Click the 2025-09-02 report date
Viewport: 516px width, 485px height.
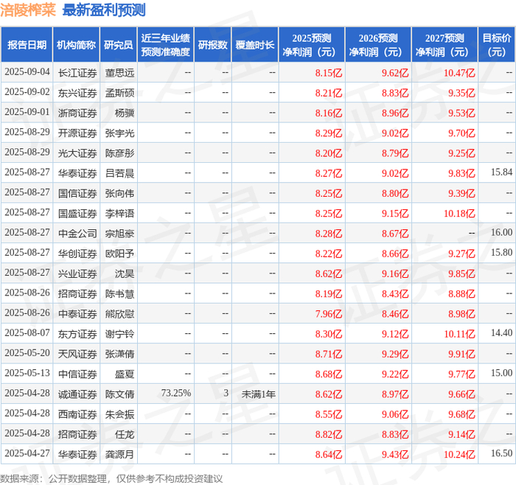click(x=27, y=92)
